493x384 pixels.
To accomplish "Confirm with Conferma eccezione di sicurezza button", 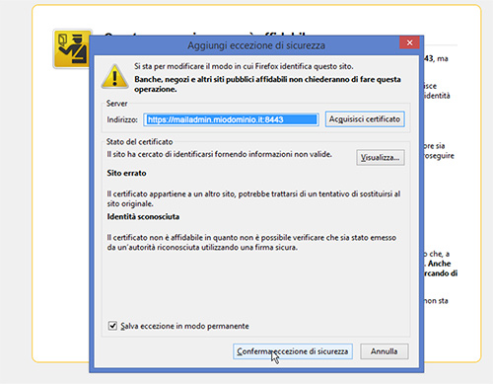I will tap(293, 351).
